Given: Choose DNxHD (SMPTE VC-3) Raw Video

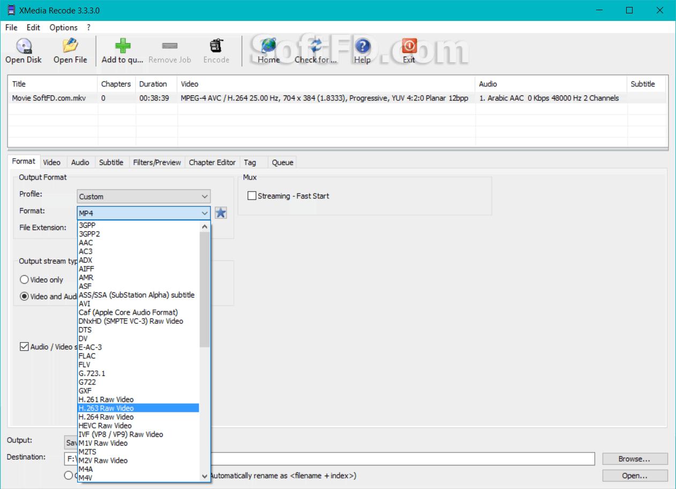Looking at the screenshot, I should point(138,321).
